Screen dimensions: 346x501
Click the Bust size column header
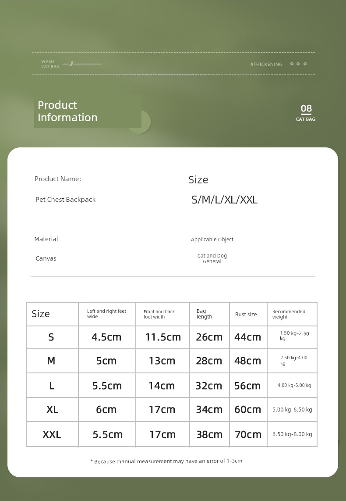coord(248,314)
